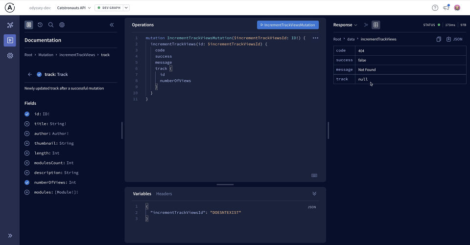Open the settings gear in left sidebar

pos(10,55)
